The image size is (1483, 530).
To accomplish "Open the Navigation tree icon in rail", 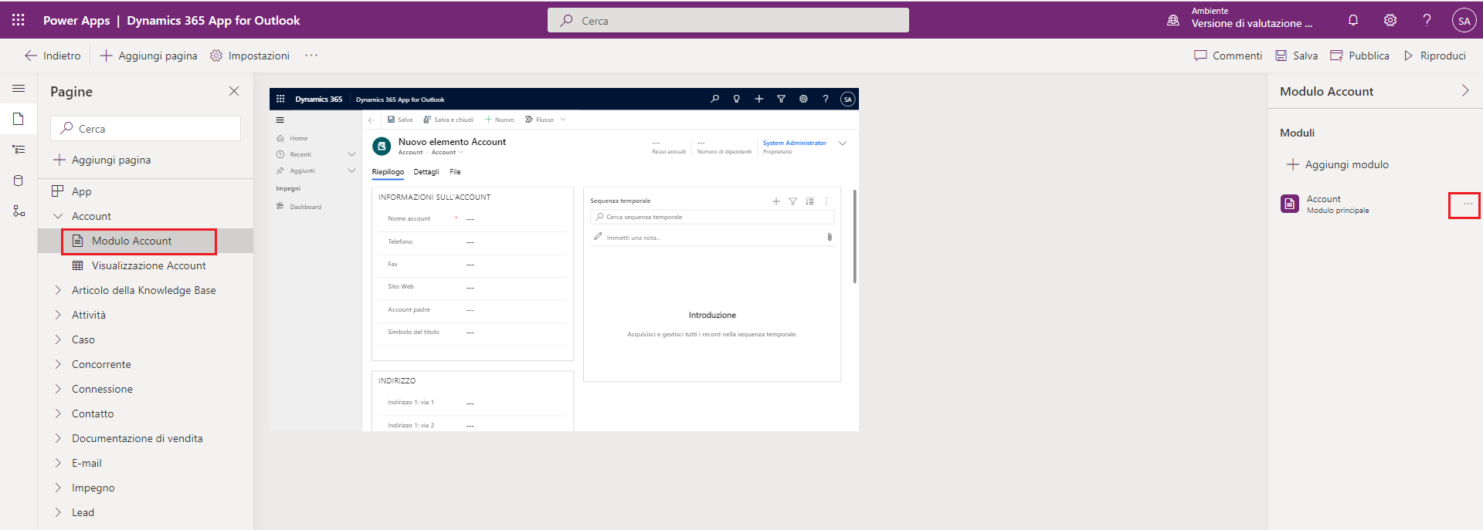I will tap(19, 150).
